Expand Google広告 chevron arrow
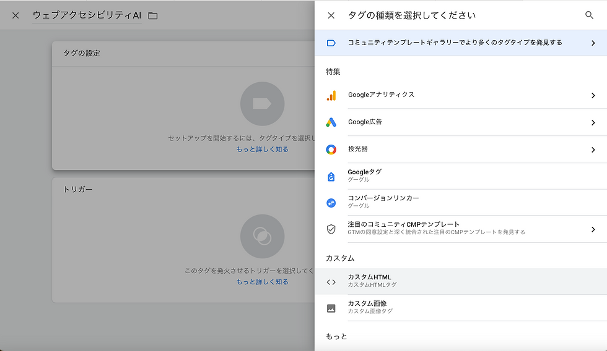Screen dimensions: 607x351 [x=593, y=122]
